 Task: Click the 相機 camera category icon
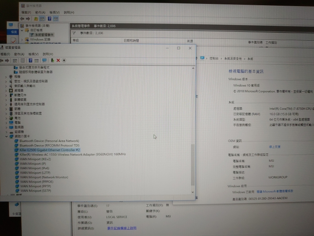pyautogui.click(x=11, y=76)
